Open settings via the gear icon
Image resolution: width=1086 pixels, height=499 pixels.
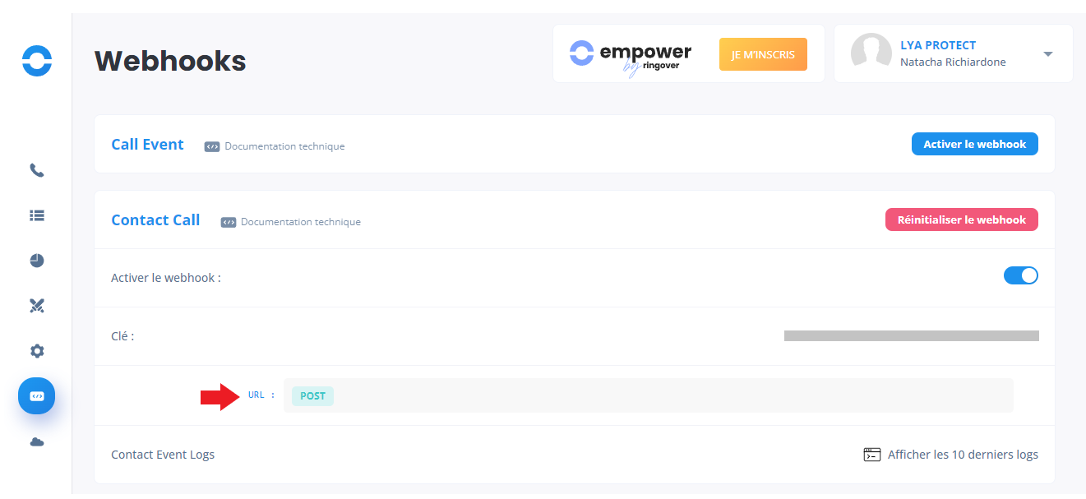[37, 351]
